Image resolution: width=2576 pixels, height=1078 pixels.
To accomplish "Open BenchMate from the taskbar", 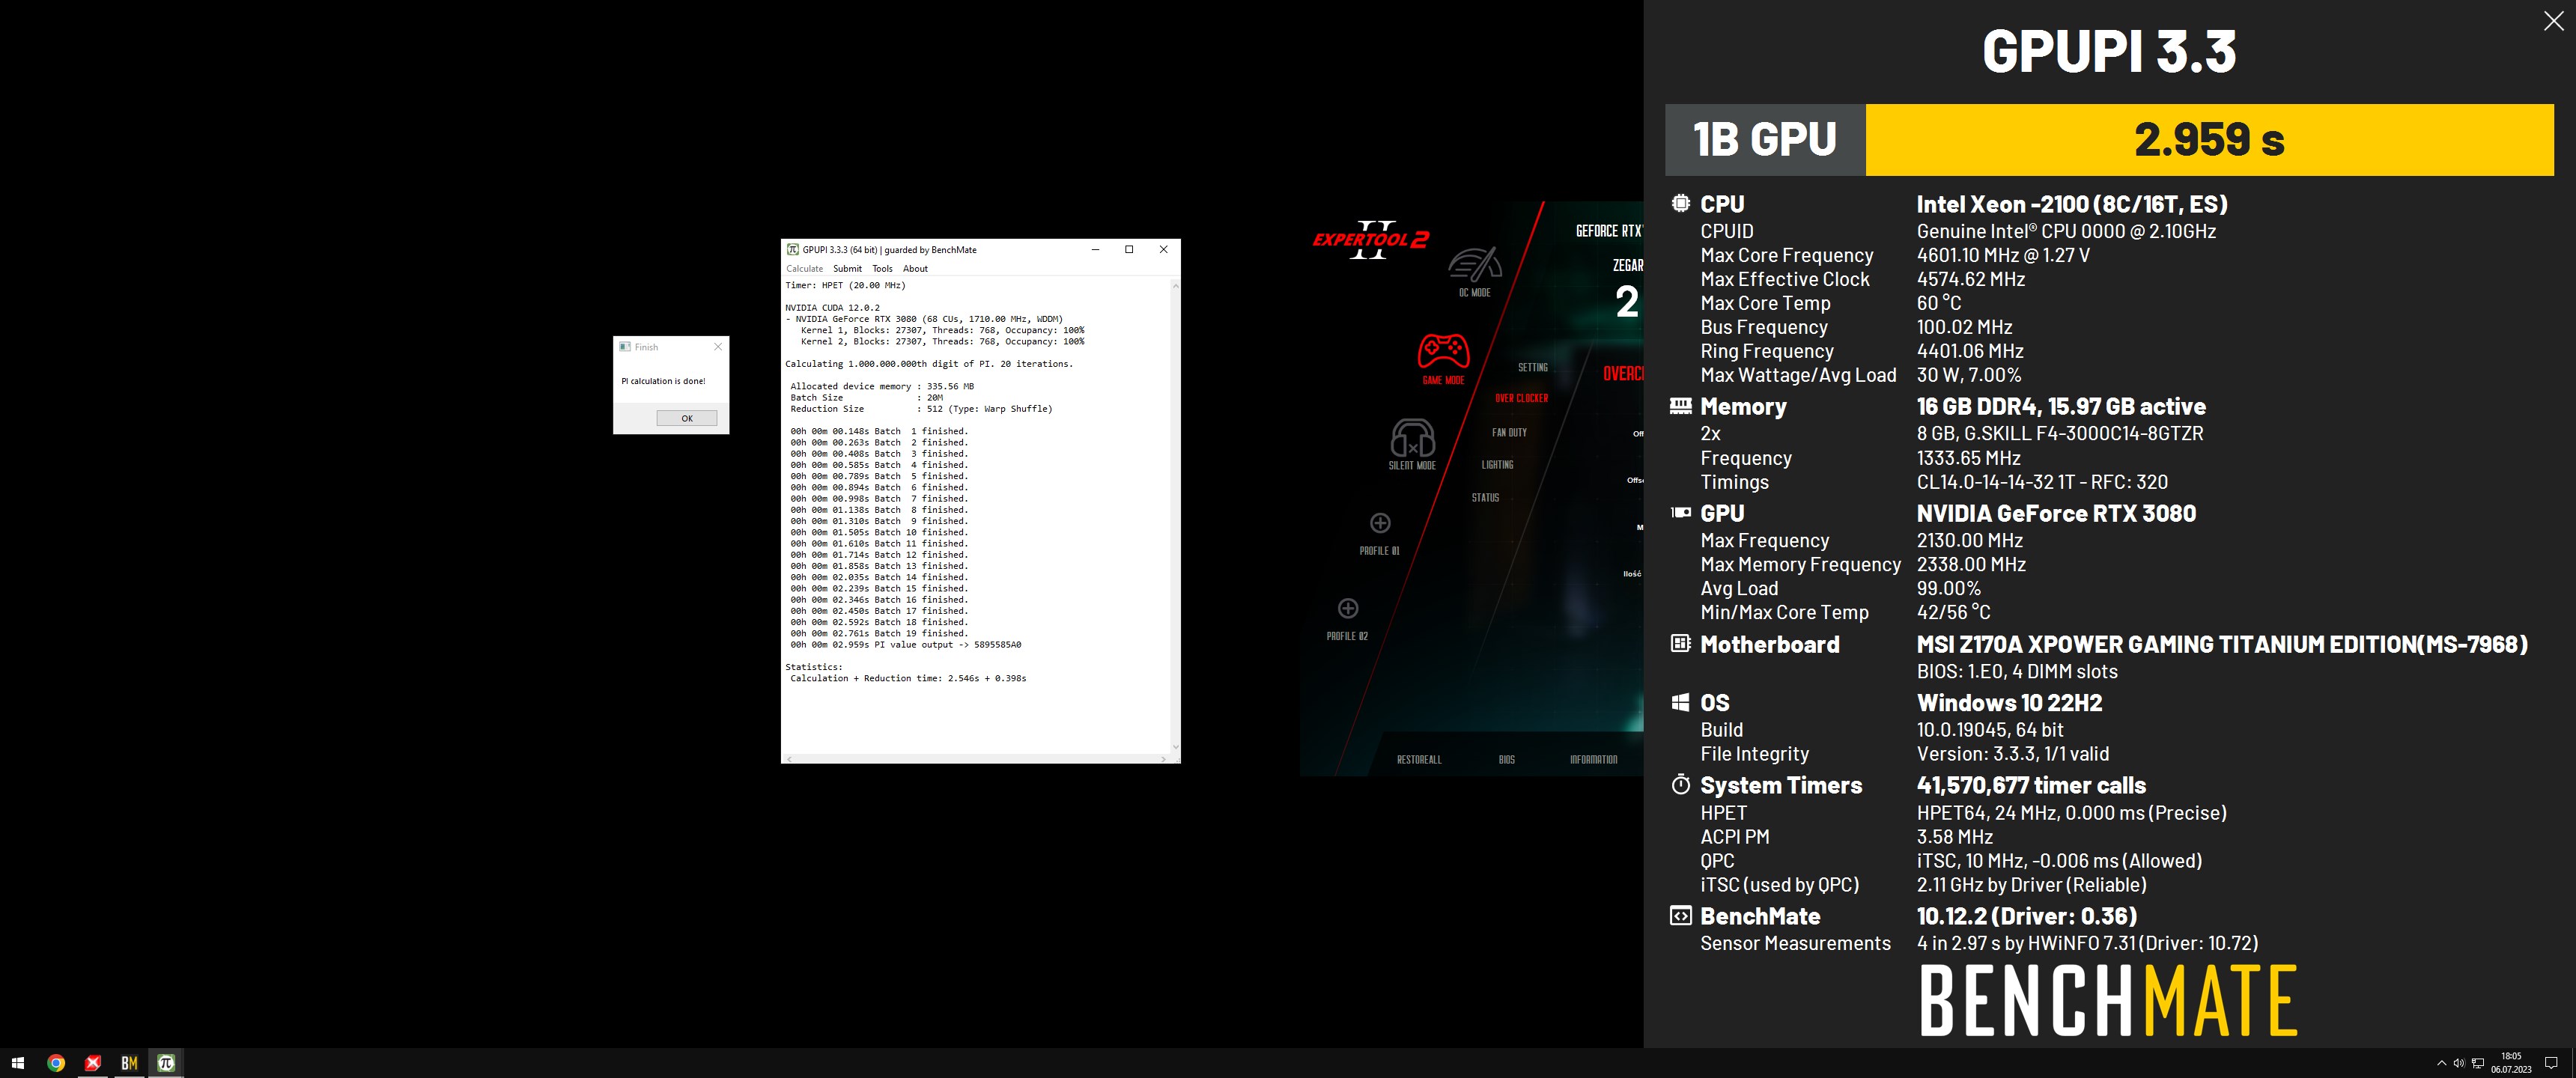I will click(x=129, y=1063).
